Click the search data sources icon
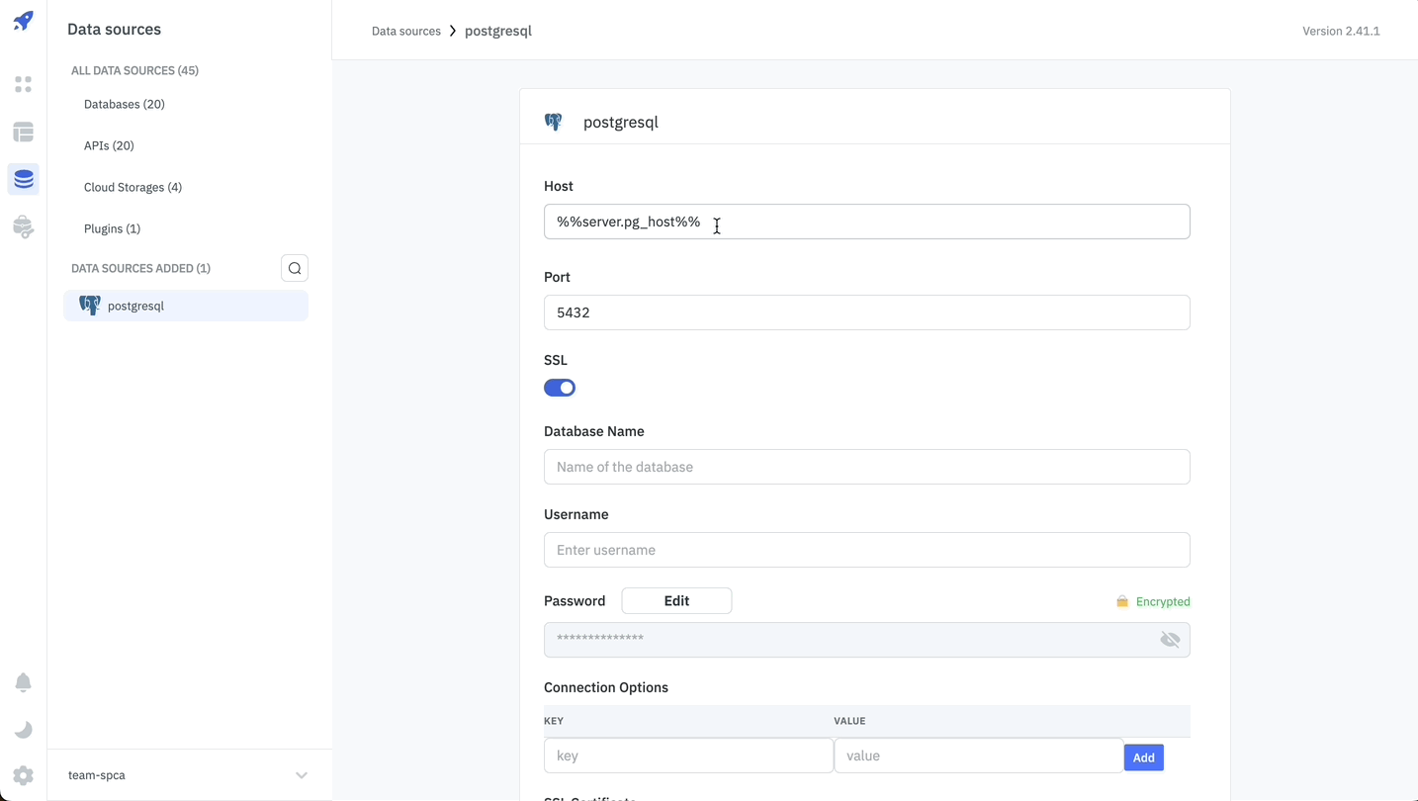This screenshot has width=1418, height=801. [x=295, y=268]
